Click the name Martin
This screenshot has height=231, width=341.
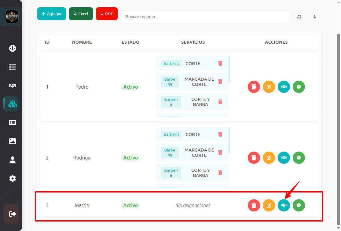coord(82,205)
